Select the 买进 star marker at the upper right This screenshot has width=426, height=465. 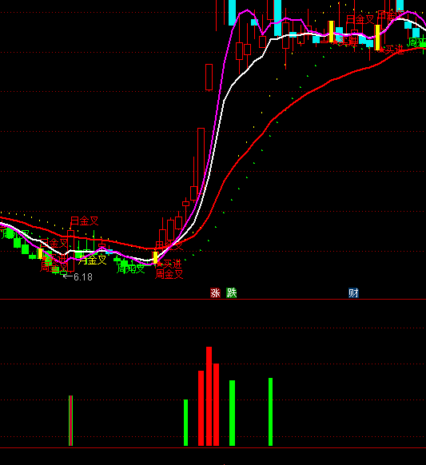pos(392,50)
